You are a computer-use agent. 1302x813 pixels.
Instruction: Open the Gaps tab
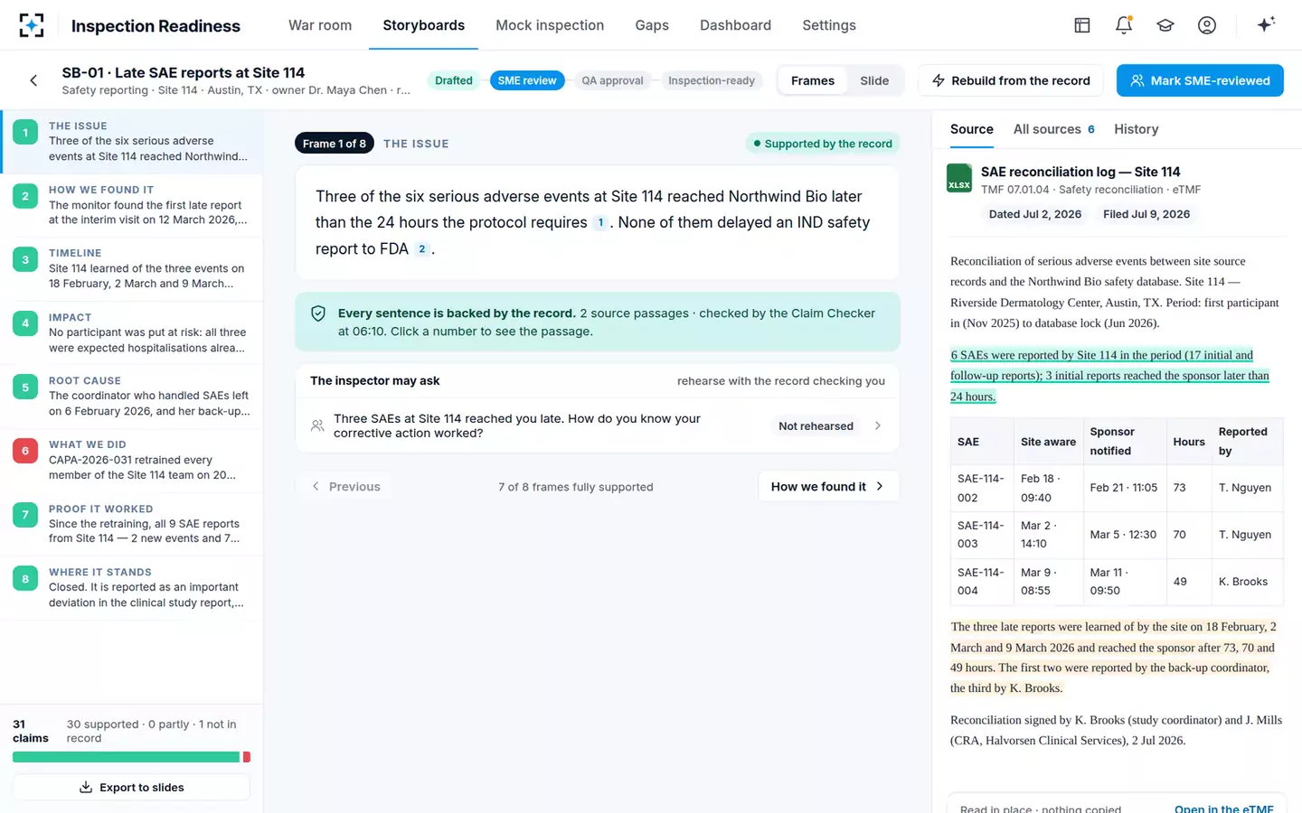pos(652,25)
